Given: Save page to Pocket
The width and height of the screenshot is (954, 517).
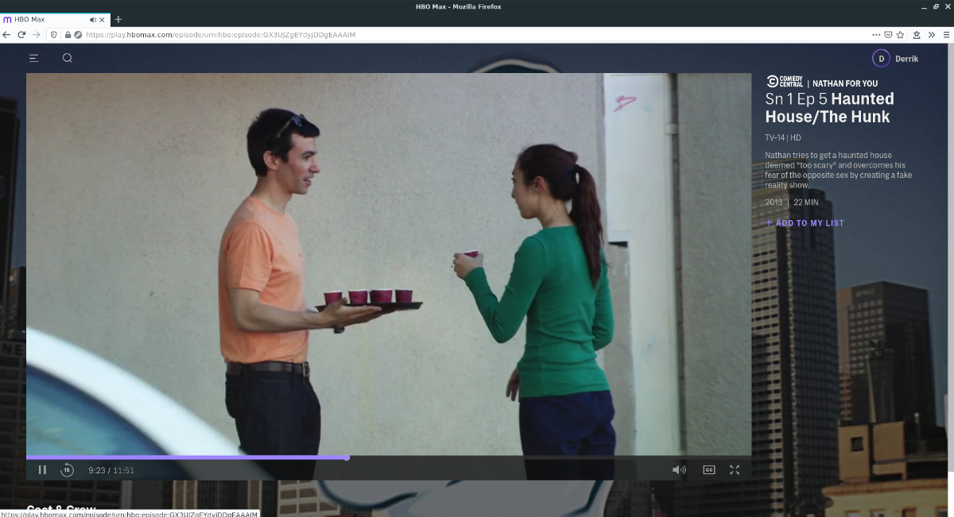Looking at the screenshot, I should click(888, 35).
